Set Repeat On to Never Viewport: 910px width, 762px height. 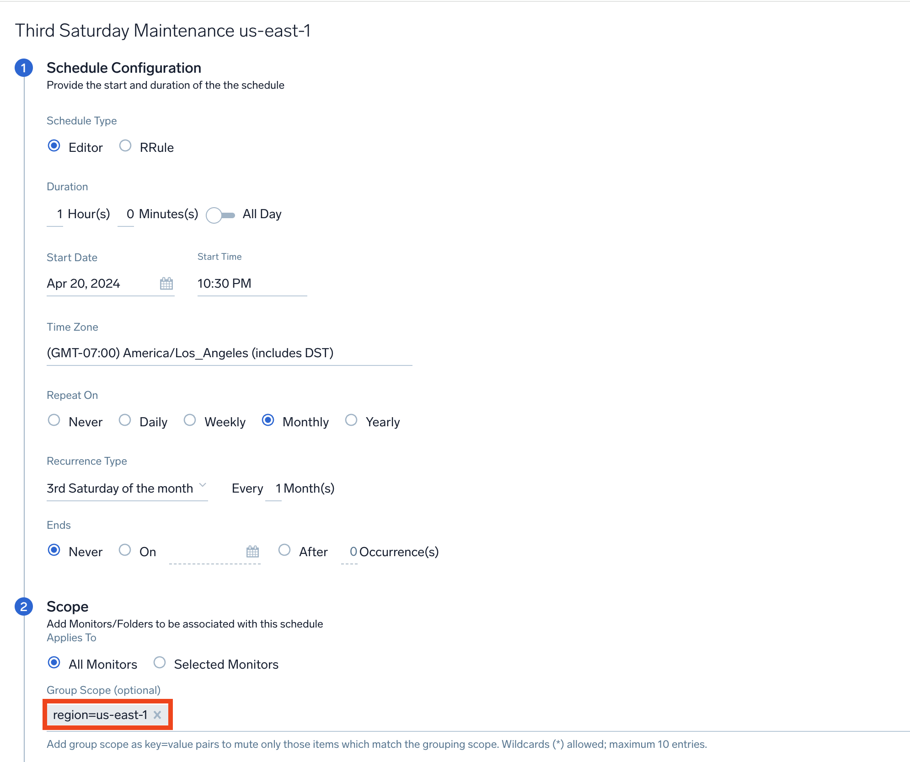tap(54, 420)
